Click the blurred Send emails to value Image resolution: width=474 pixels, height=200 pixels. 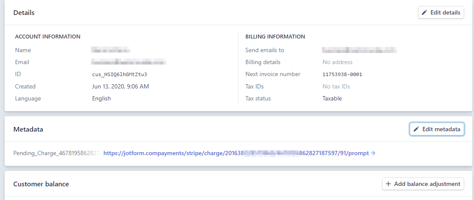[x=359, y=50]
